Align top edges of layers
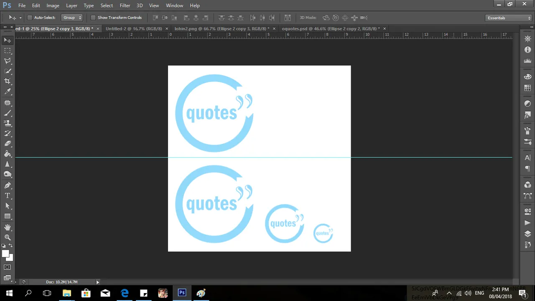 [x=155, y=18]
